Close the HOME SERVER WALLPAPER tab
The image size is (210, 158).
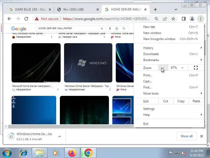click(x=145, y=9)
